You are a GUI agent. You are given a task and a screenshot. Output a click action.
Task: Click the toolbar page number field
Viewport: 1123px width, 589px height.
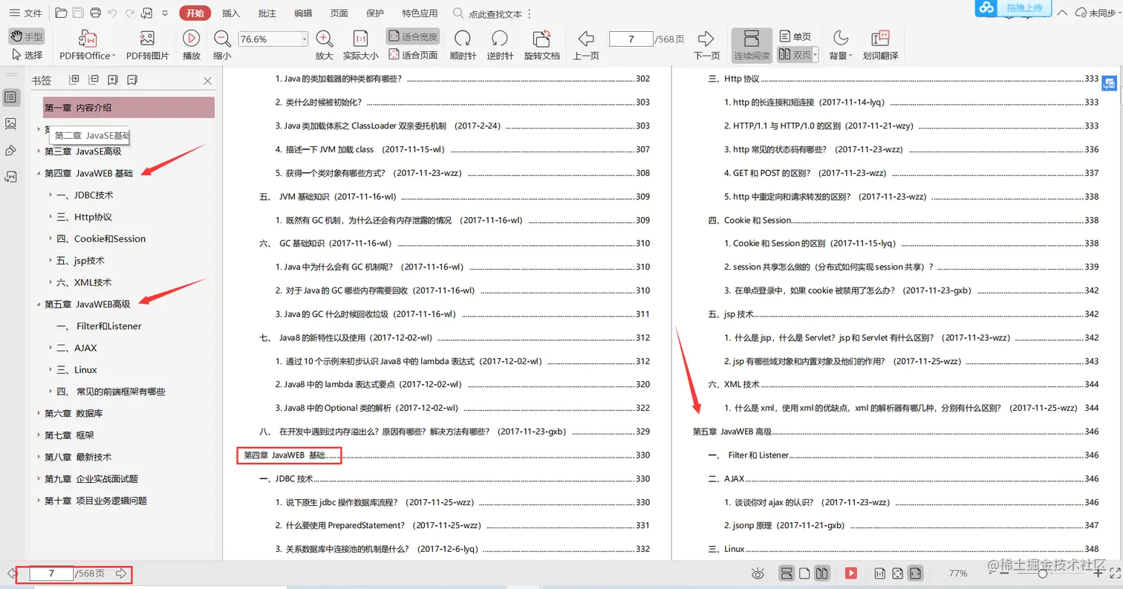tap(631, 39)
